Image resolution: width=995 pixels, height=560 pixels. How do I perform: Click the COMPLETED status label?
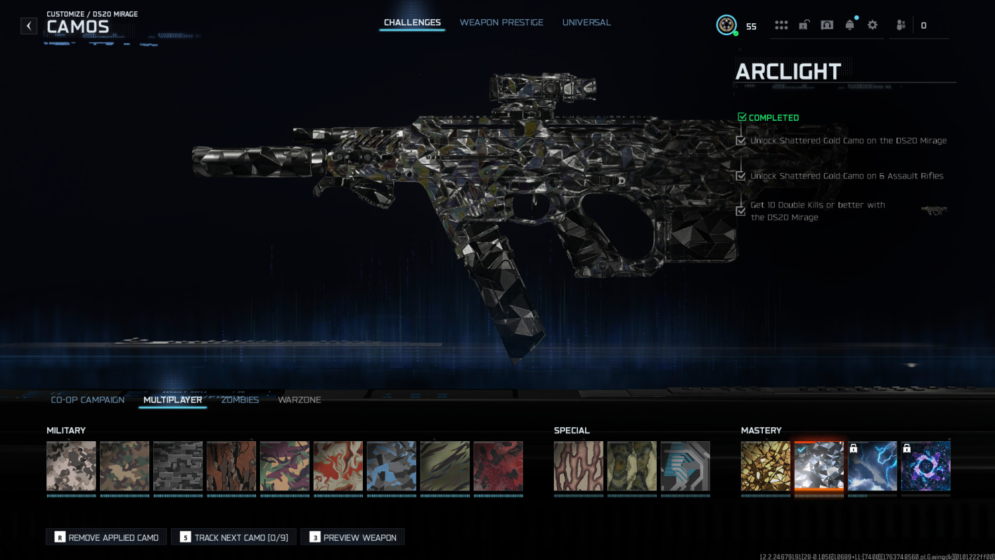tap(773, 117)
